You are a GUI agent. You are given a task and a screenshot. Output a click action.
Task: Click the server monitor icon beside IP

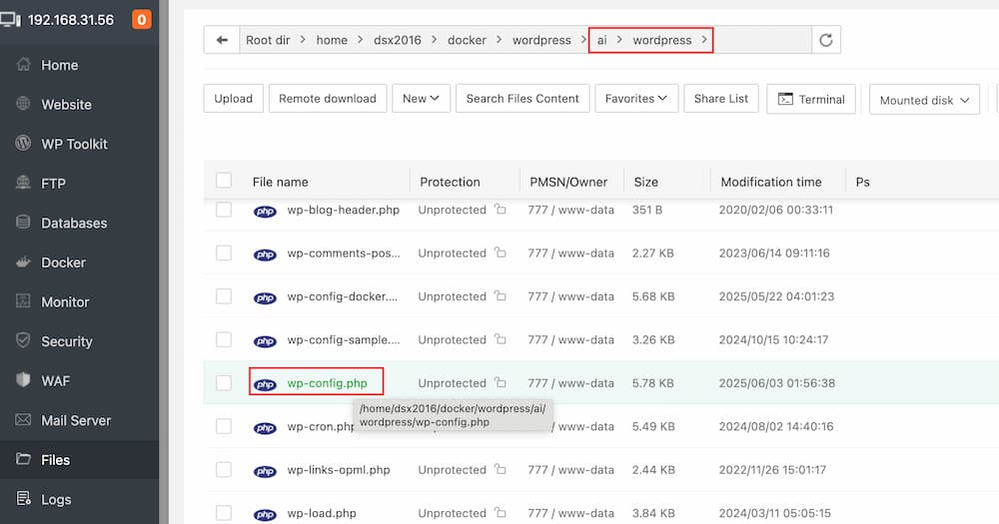click(11, 20)
